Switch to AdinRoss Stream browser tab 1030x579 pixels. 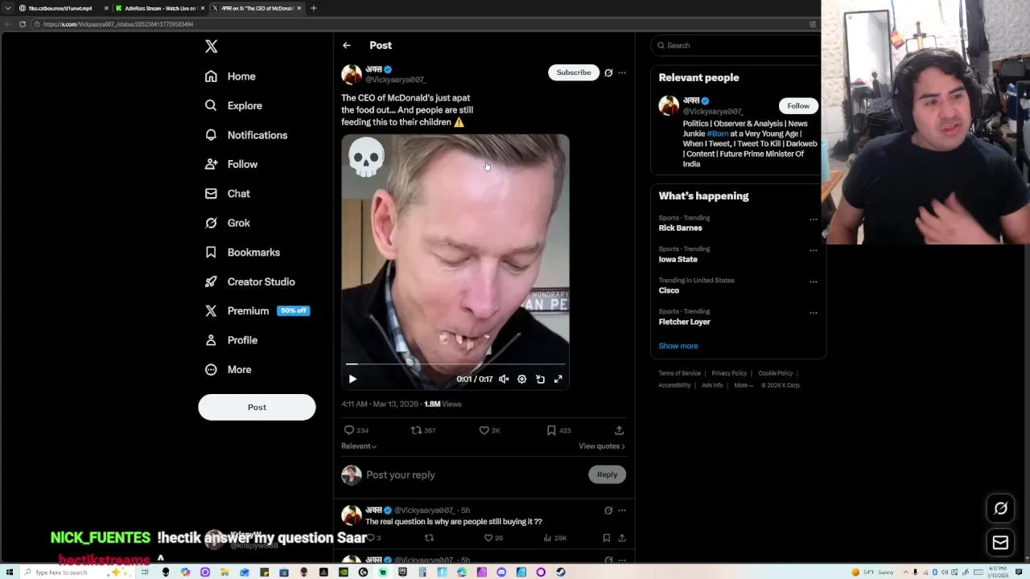pos(159,8)
